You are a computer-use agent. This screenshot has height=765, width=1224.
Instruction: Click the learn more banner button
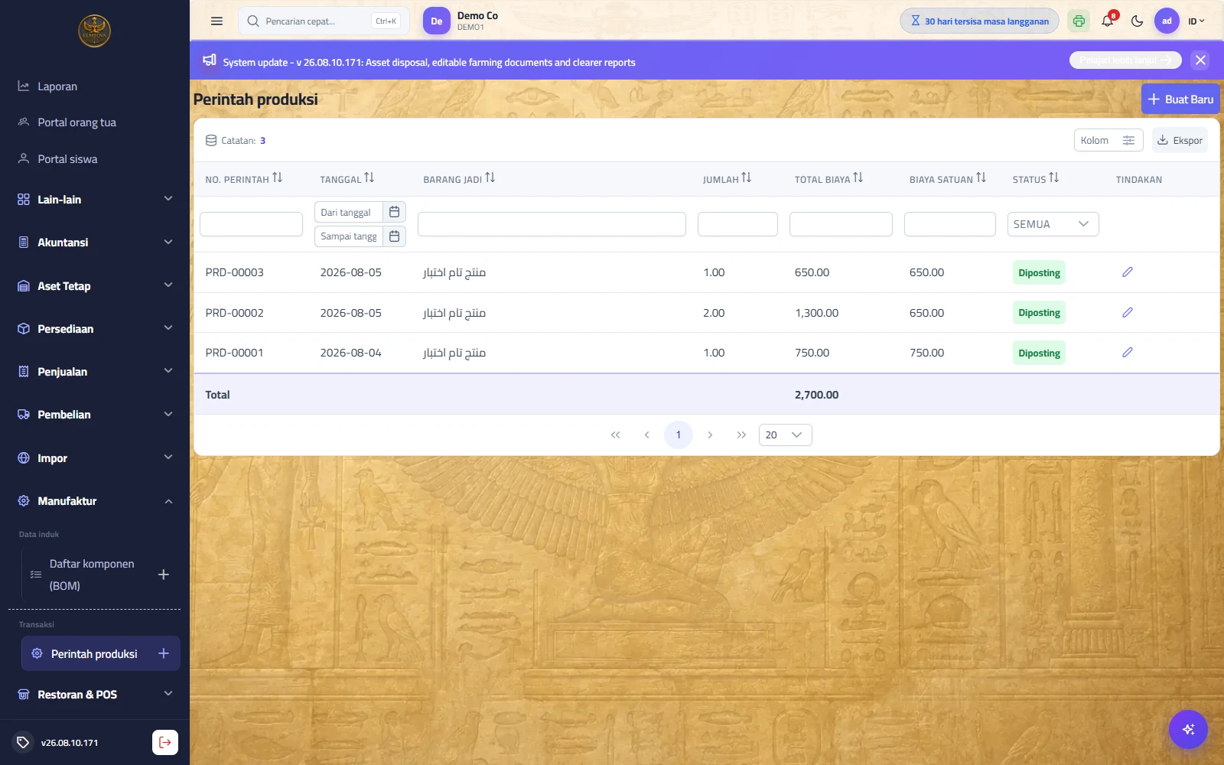[1125, 60]
